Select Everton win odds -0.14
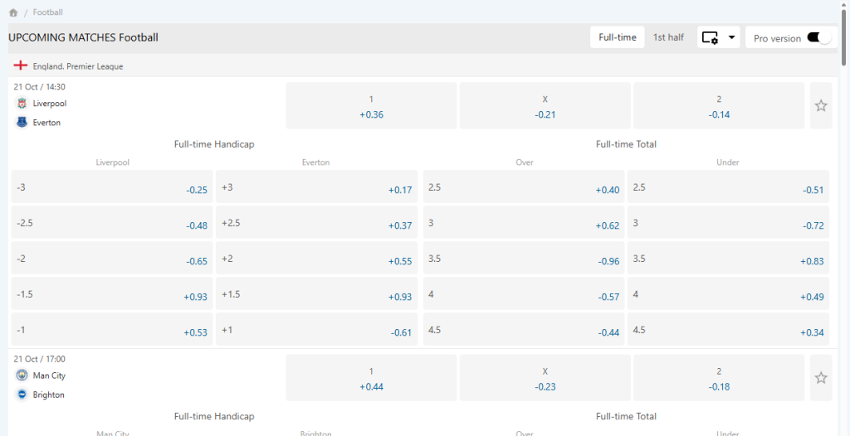Image resolution: width=850 pixels, height=436 pixels. [x=719, y=105]
